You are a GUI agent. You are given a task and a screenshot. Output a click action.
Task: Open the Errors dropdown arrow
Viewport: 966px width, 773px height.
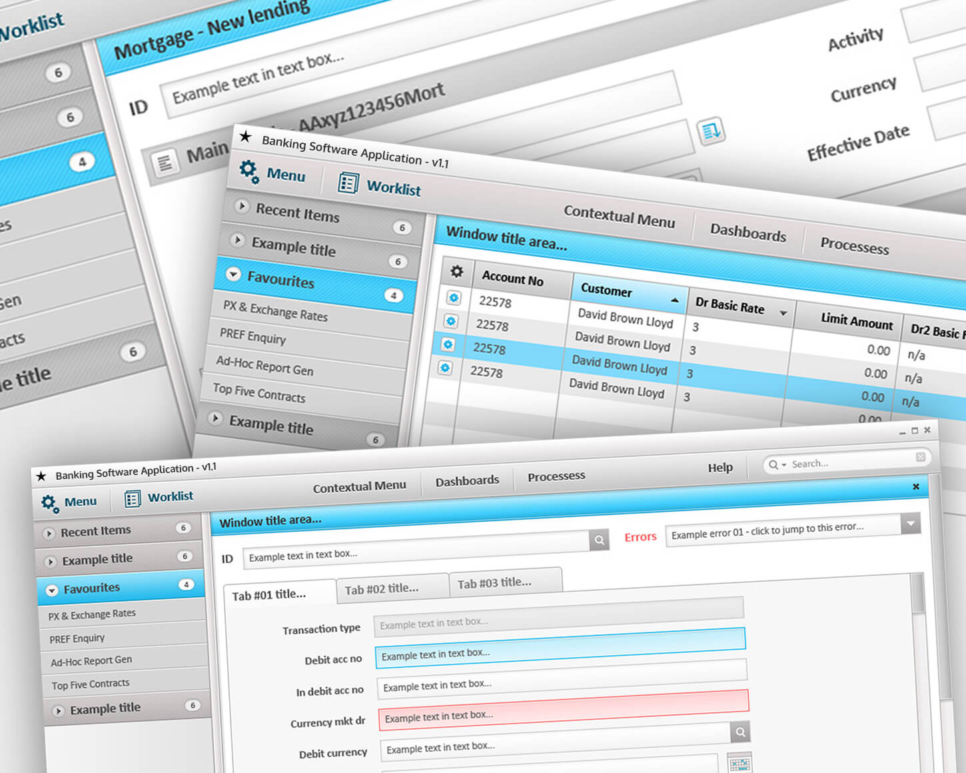pos(911,523)
